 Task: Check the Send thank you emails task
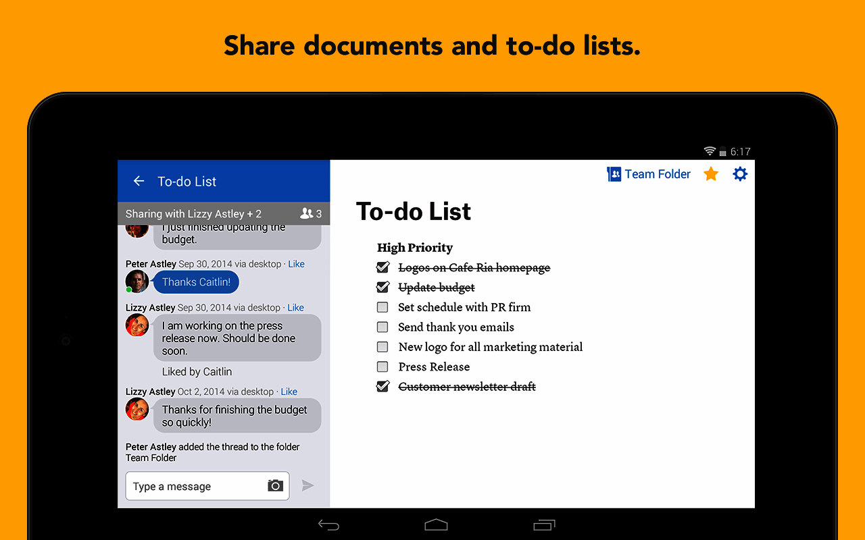tap(382, 327)
